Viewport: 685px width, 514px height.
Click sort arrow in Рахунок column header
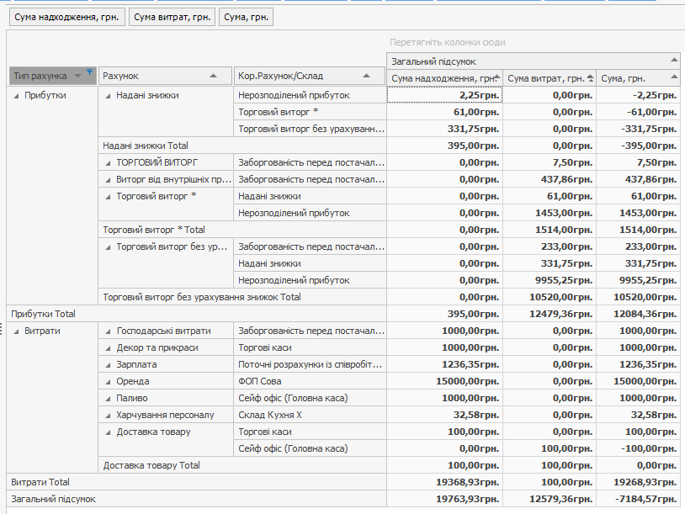(x=214, y=76)
